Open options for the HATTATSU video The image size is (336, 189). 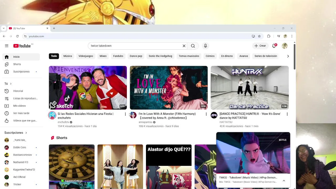tap(287, 114)
